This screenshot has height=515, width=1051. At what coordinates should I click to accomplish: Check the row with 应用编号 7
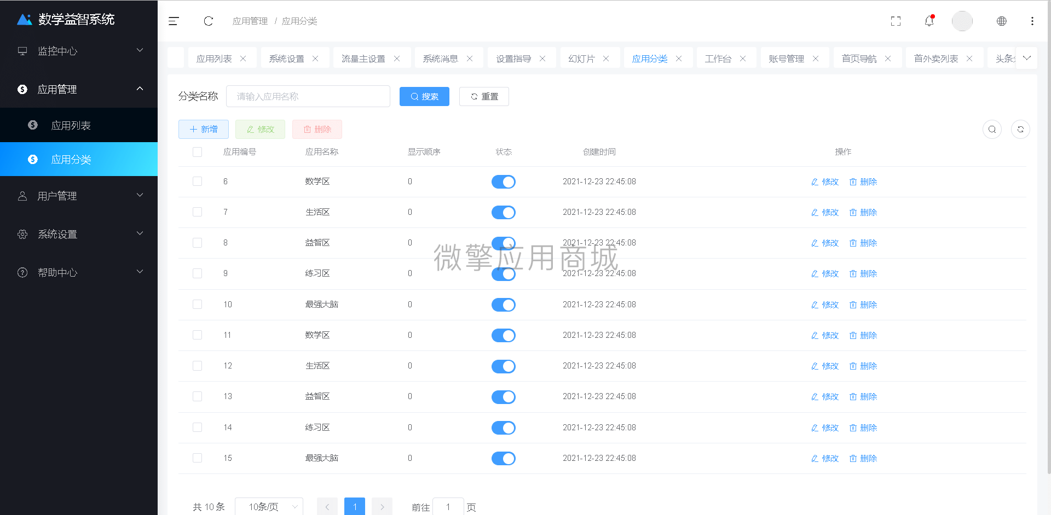(198, 212)
